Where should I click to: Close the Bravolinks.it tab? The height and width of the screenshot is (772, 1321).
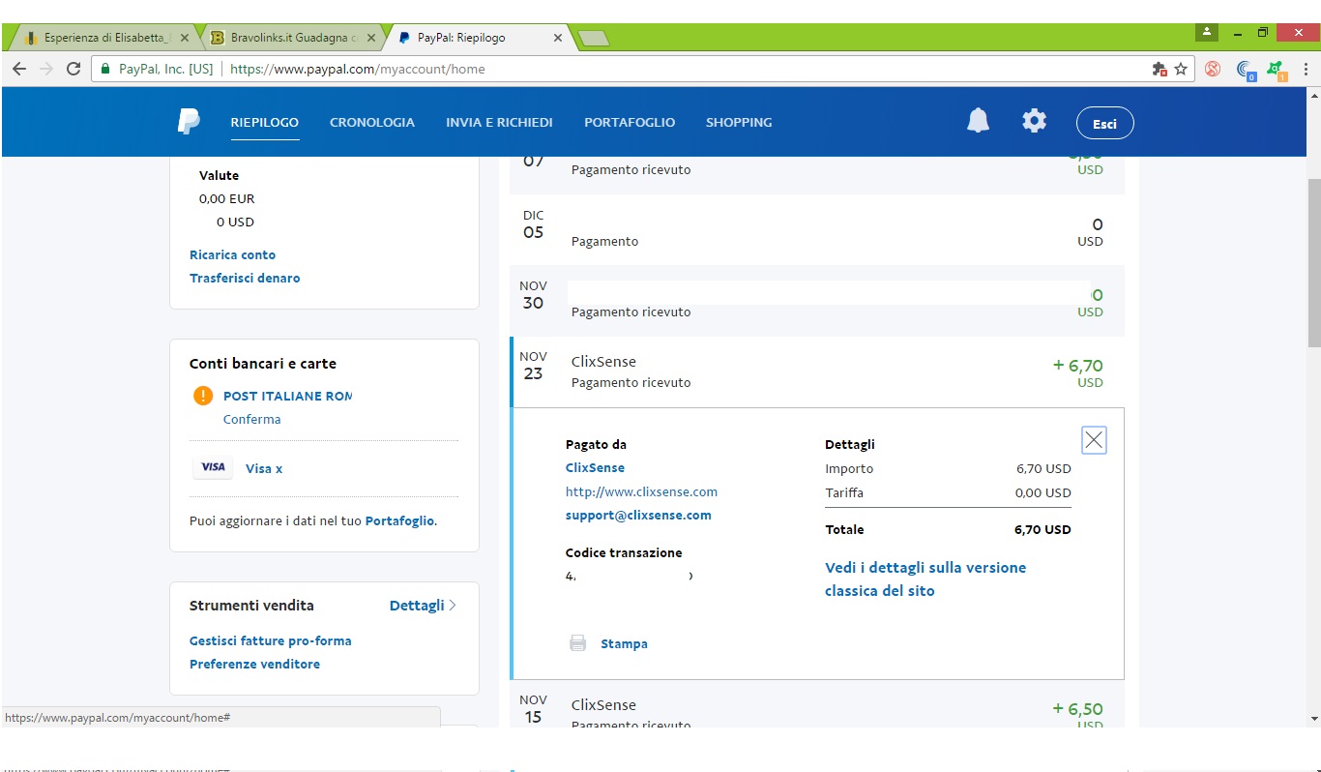click(371, 38)
